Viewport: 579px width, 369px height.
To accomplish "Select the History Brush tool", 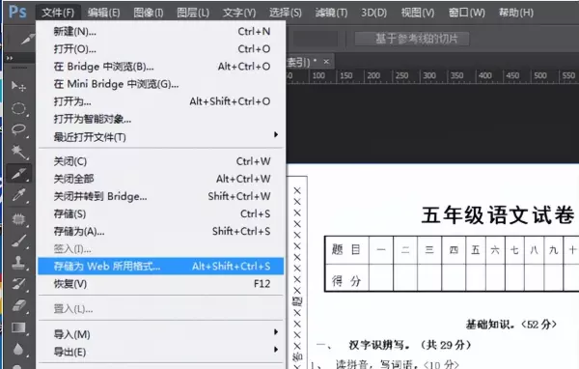I will 18,284.
